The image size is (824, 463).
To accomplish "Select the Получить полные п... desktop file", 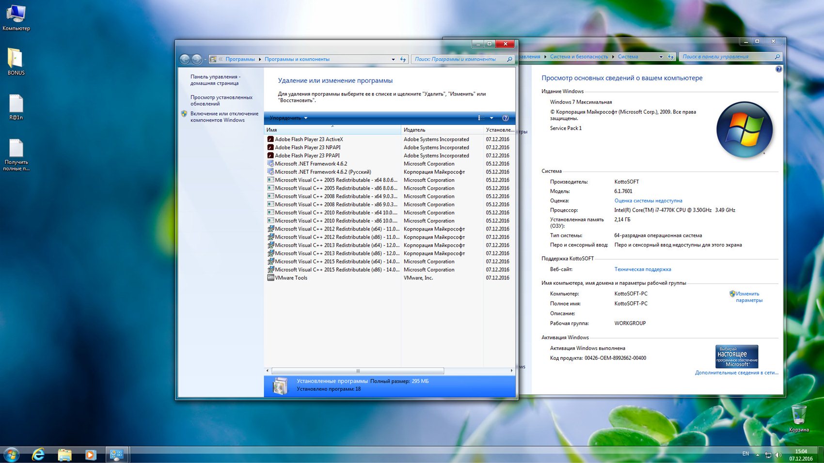I will pyautogui.click(x=16, y=155).
